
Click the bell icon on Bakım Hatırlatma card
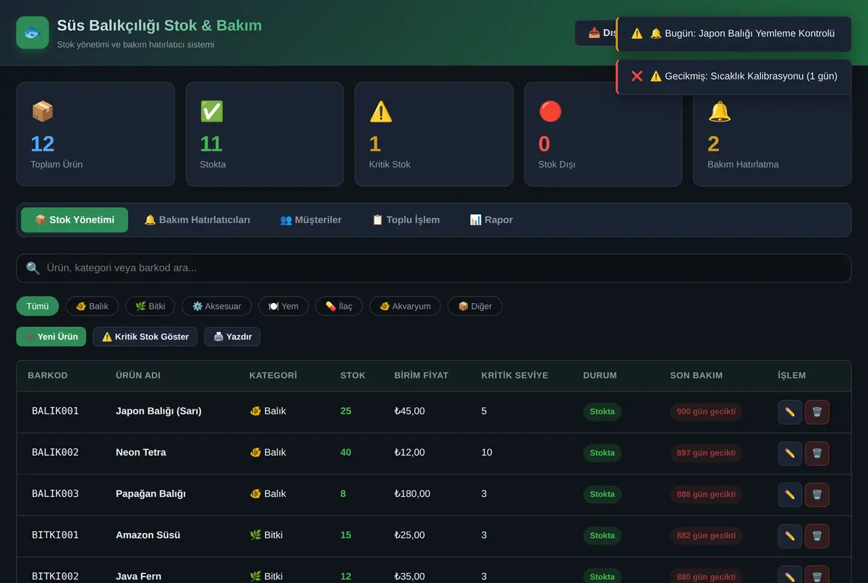coord(720,111)
